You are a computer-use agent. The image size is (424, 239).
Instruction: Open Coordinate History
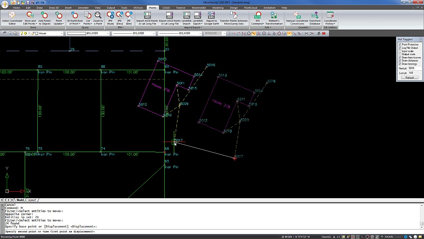[330, 18]
